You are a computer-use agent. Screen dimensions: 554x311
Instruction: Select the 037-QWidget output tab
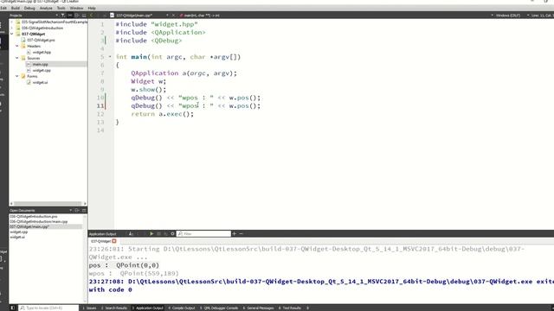(100, 241)
